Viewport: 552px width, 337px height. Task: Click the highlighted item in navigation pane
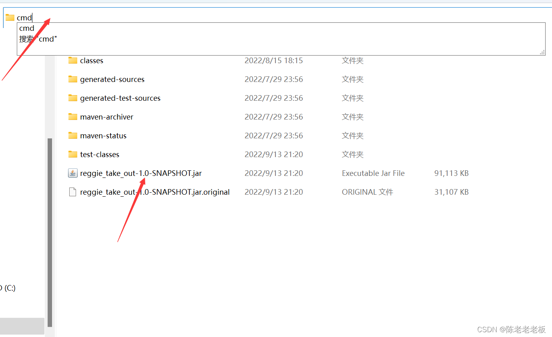tap(22, 326)
